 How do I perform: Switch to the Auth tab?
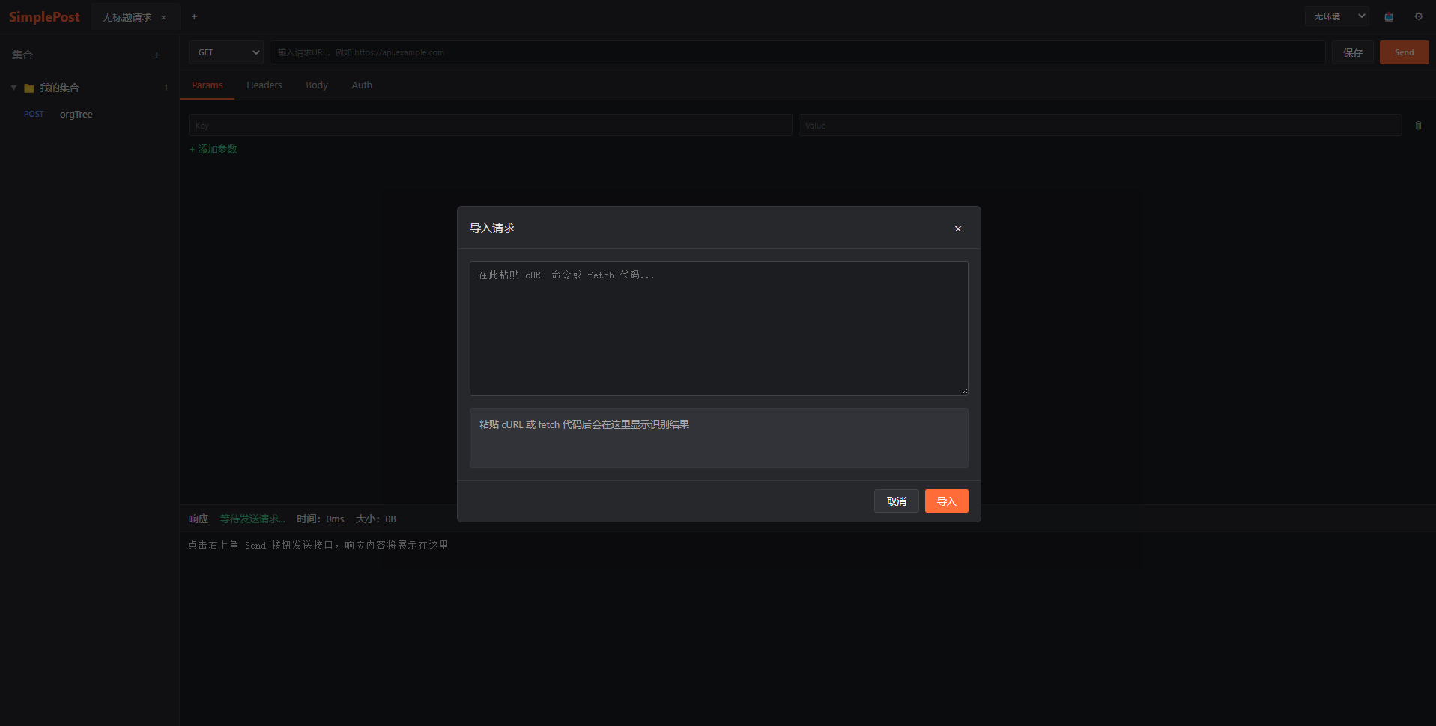click(362, 85)
